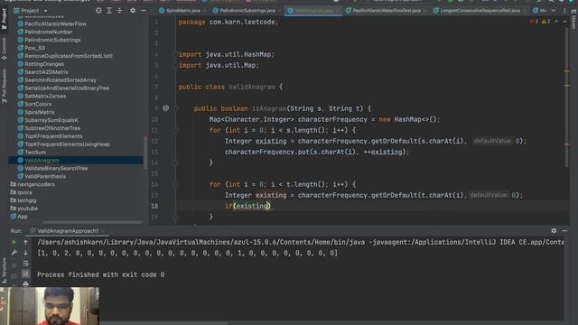Go to the next highlighted problem arrow
This screenshot has width=578, height=325.
pyautogui.click(x=564, y=22)
